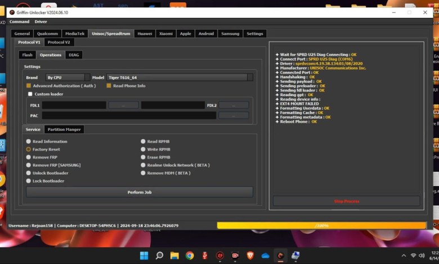Toggle the Read Phone Info checkbox
The image size is (439, 264).
click(109, 86)
